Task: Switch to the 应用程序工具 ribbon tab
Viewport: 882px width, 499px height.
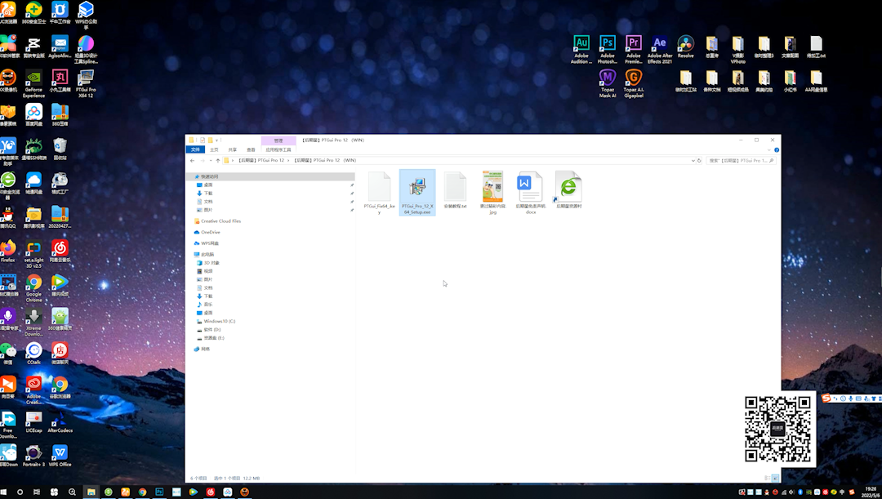Action: (x=278, y=149)
